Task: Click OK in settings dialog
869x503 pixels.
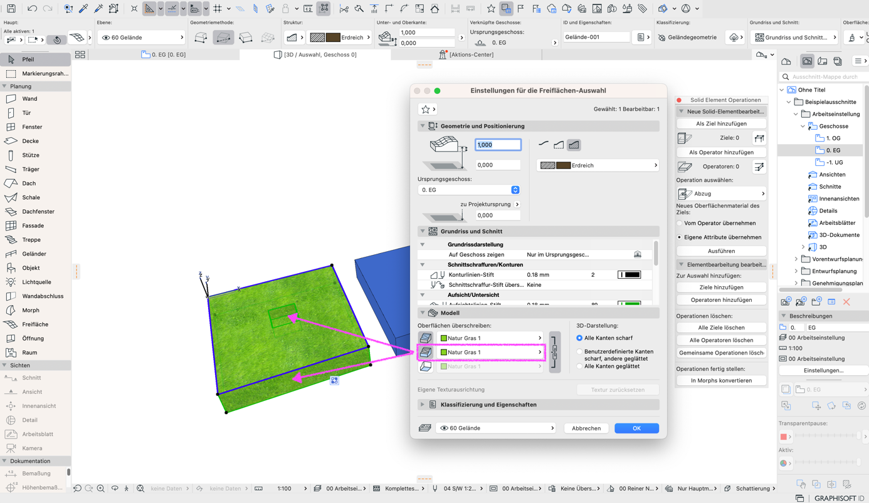Action: point(636,428)
